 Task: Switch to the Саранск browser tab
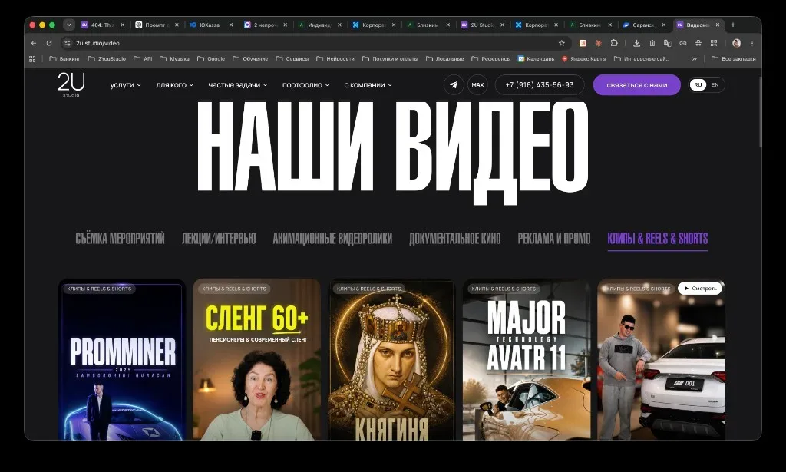click(643, 25)
